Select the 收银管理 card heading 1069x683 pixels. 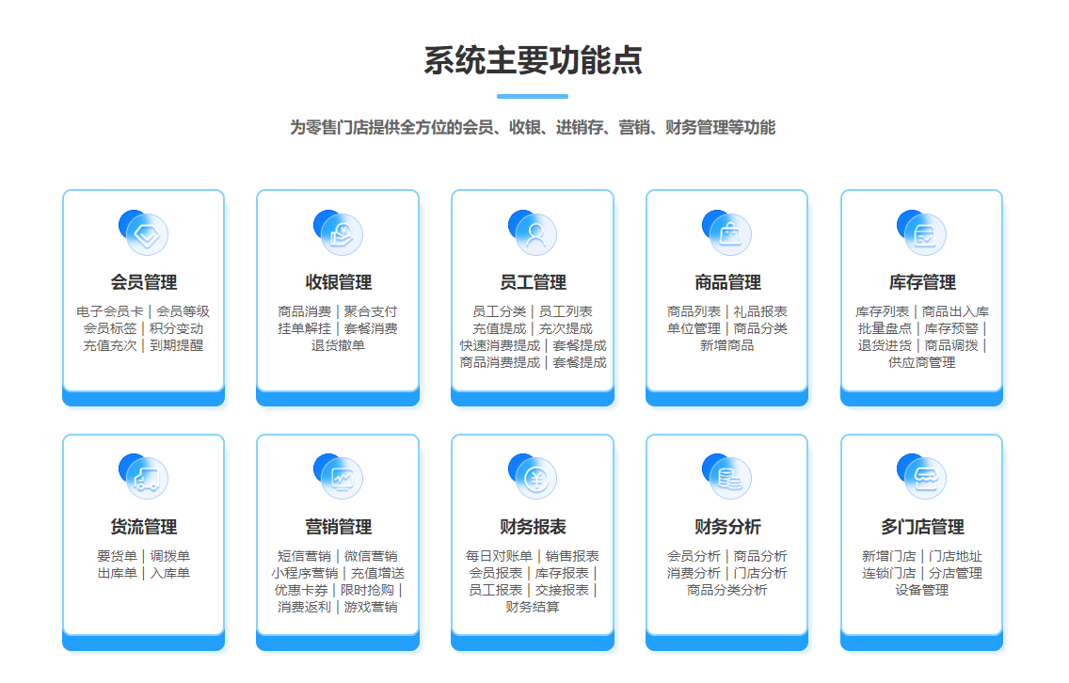338,282
